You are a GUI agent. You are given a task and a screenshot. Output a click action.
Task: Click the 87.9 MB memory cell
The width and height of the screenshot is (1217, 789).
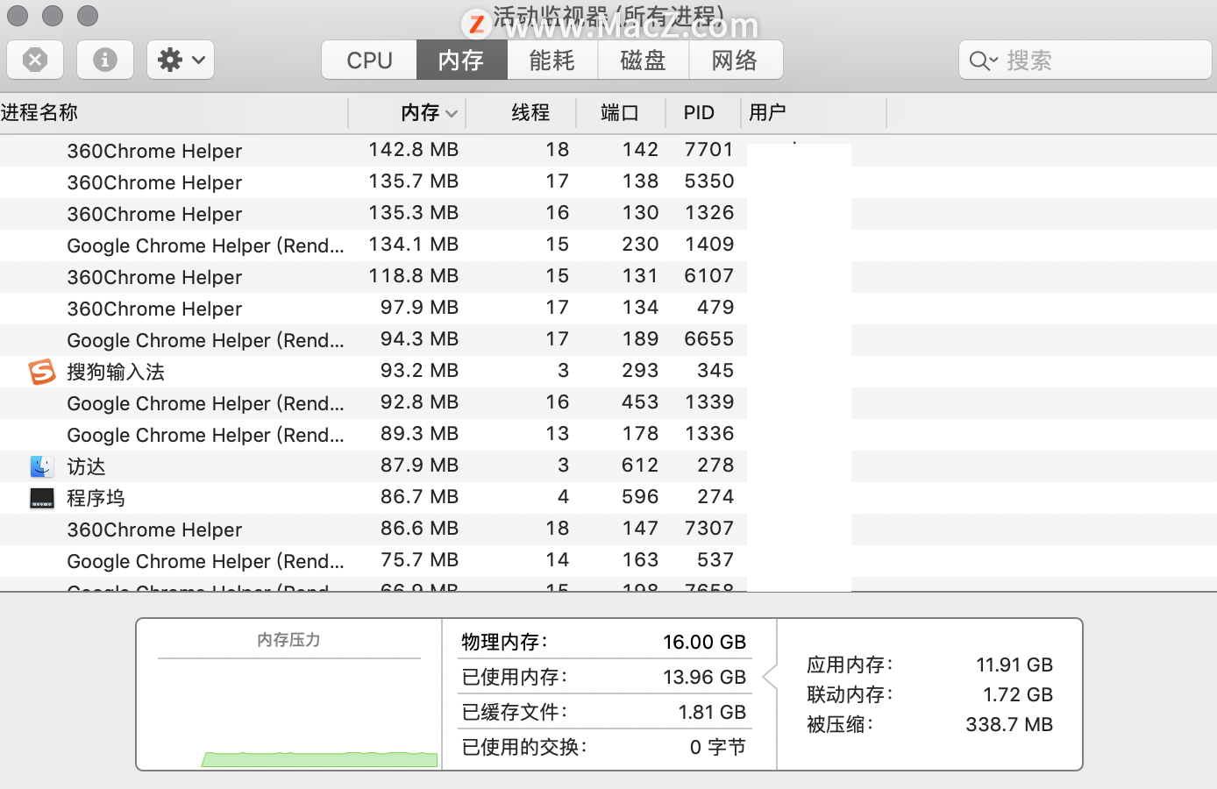click(419, 465)
